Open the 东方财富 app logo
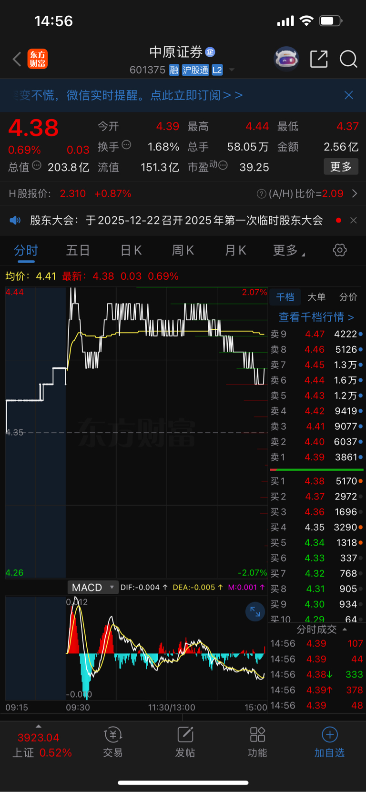 pos(38,59)
